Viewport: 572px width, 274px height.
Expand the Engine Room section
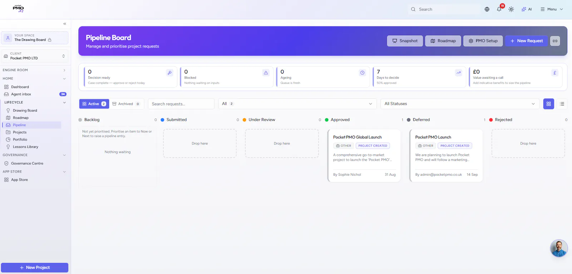pyautogui.click(x=34, y=70)
